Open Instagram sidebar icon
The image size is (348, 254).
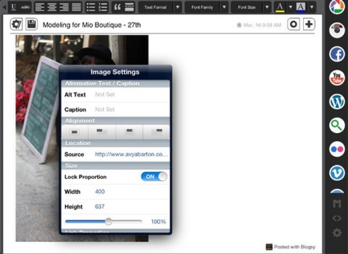coord(337,30)
